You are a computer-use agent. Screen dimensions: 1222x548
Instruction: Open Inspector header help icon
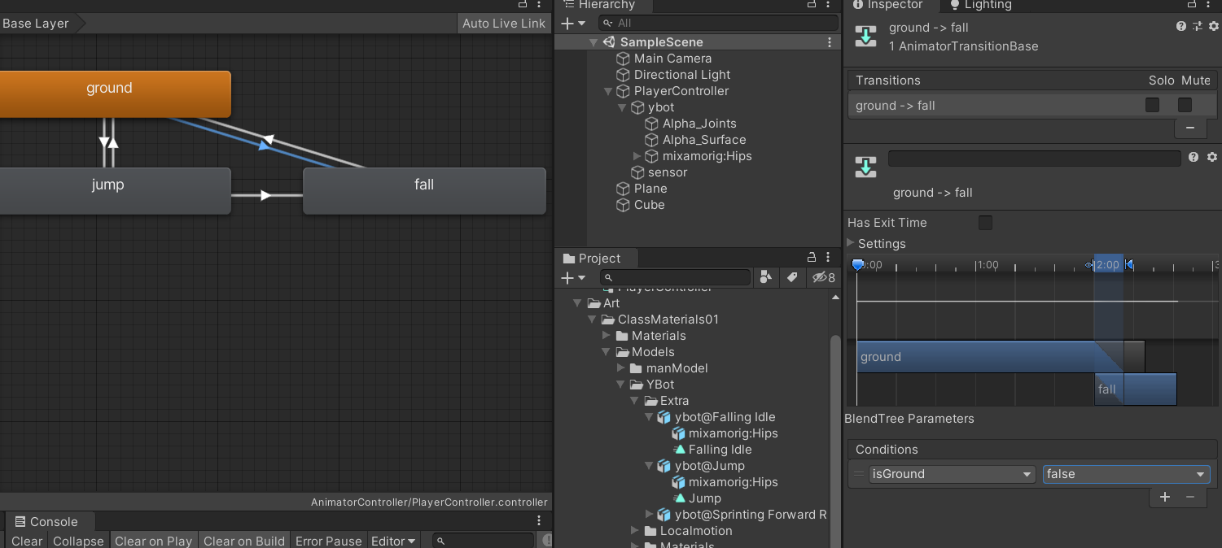[1181, 27]
